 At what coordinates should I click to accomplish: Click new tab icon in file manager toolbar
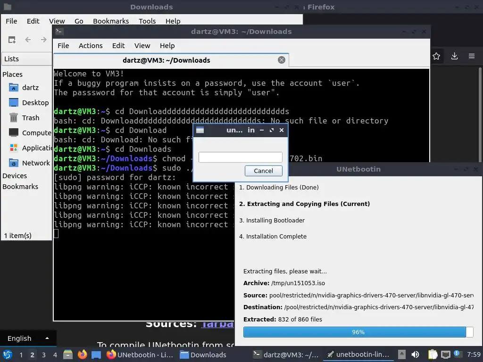coord(12,40)
